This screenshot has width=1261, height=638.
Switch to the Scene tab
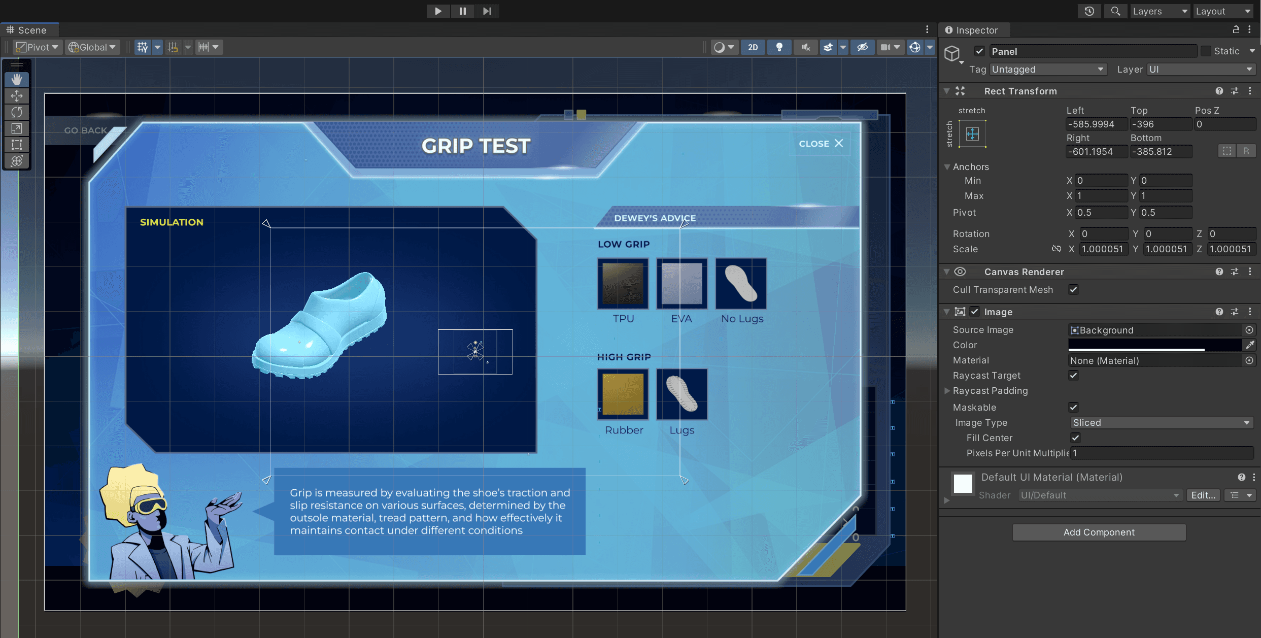(30, 30)
